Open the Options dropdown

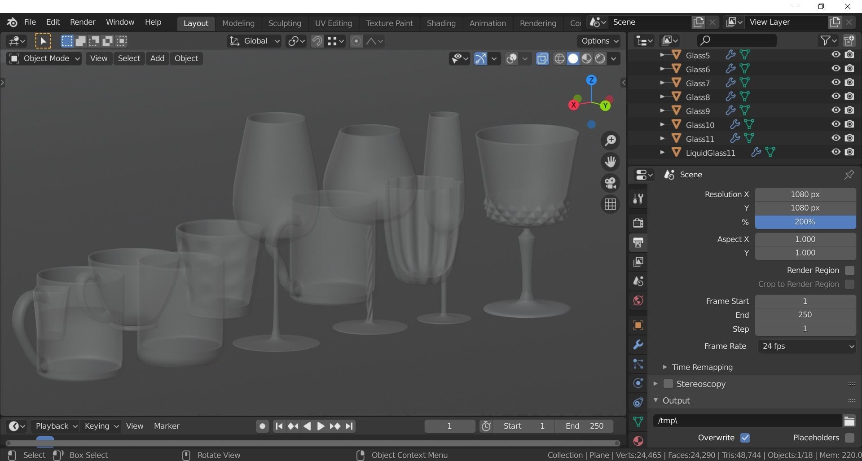[599, 41]
